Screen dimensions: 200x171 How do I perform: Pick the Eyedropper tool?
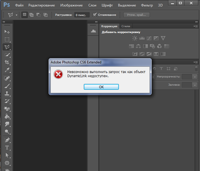7,70
